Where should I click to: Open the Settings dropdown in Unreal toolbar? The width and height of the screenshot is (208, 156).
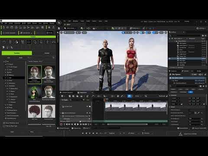pyautogui.click(x=201, y=28)
